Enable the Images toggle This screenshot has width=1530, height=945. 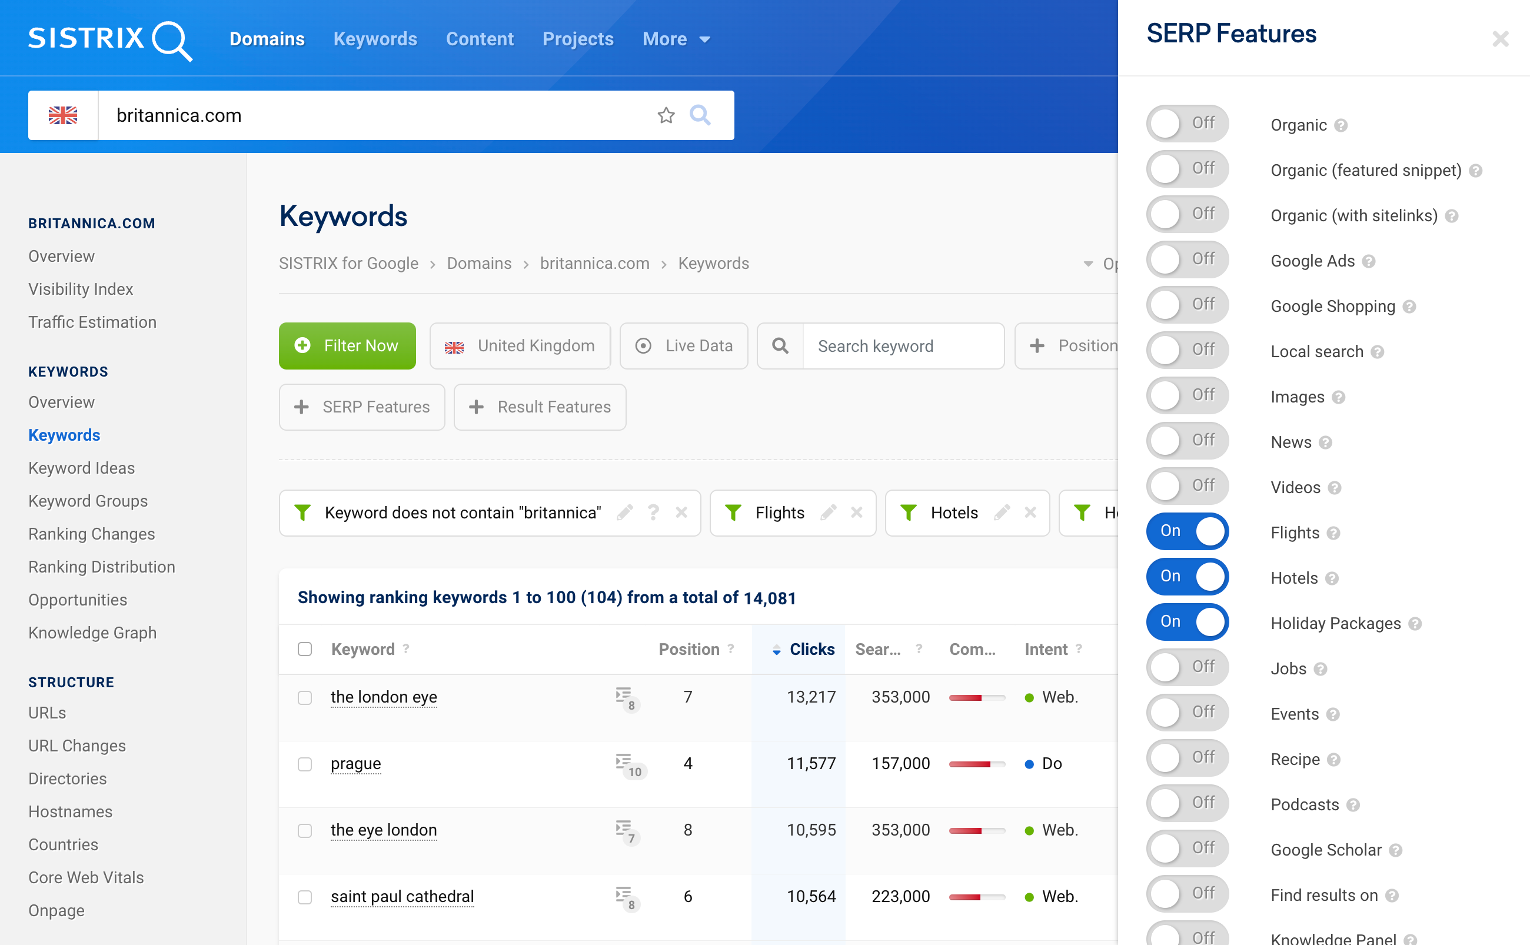(1187, 395)
